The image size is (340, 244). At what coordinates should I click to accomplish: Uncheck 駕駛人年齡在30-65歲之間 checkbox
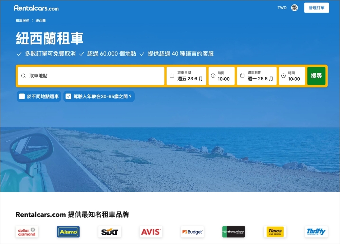click(x=68, y=96)
